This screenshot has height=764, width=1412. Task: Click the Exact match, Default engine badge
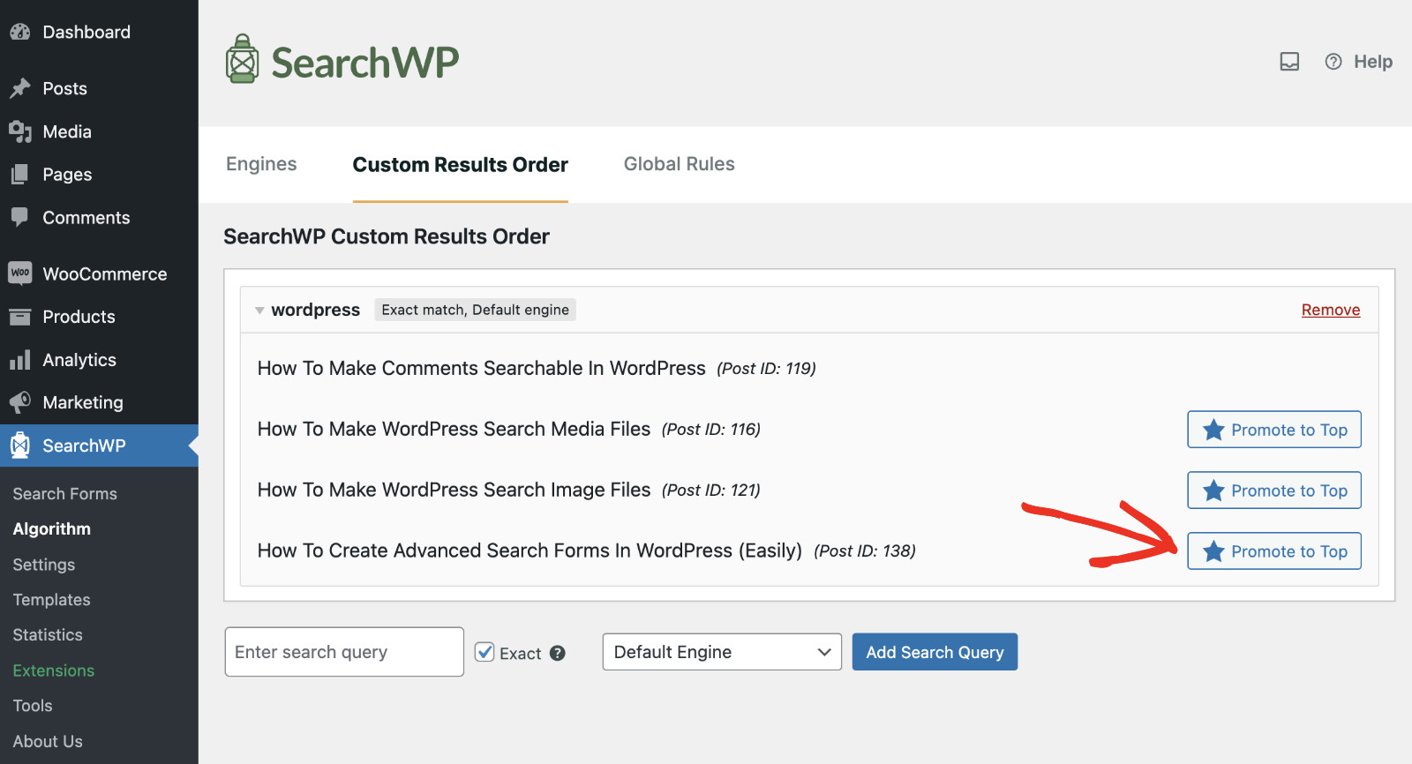[x=476, y=310]
